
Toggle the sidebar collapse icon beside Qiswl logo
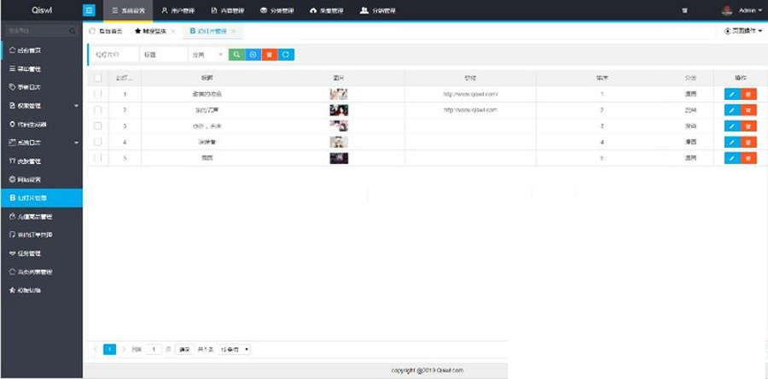90,10
